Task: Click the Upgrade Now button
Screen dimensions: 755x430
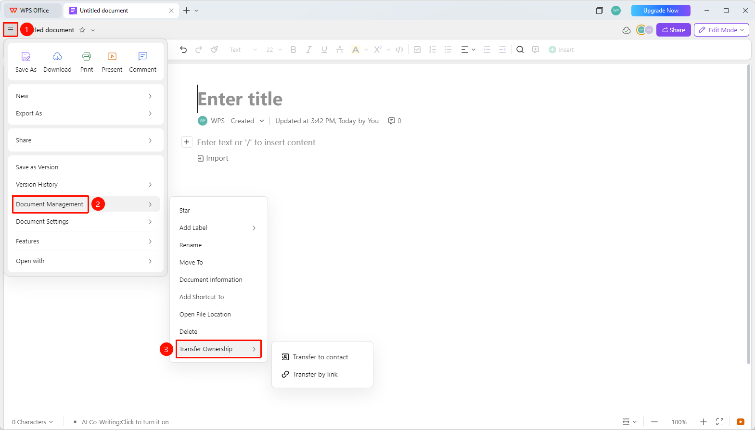Action: pyautogui.click(x=661, y=11)
